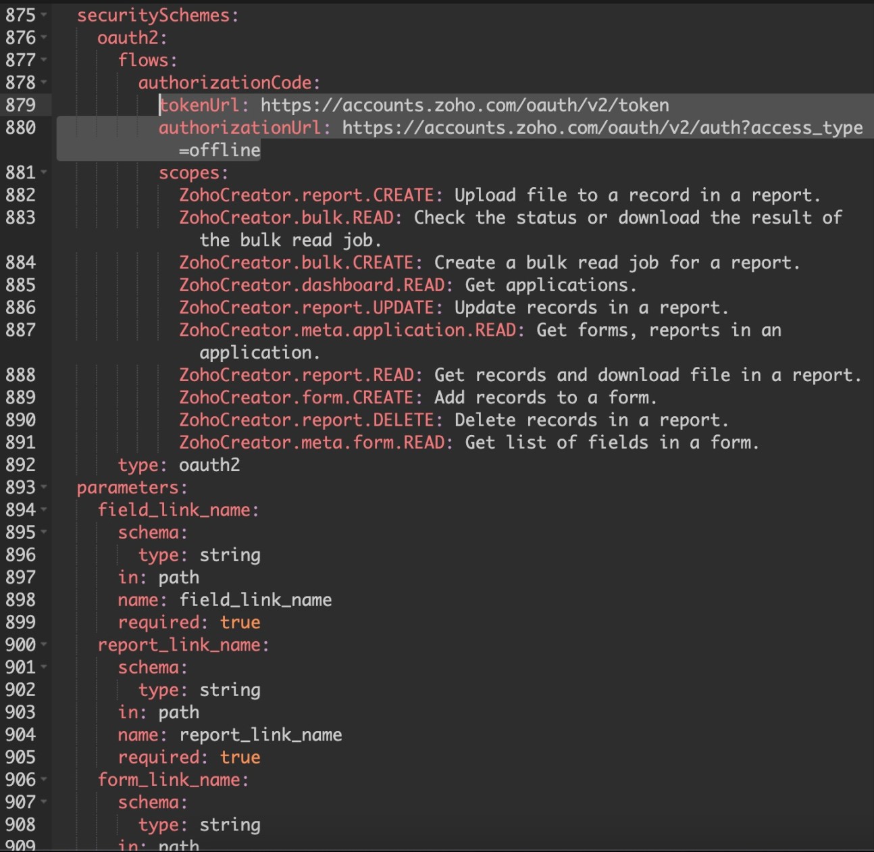Collapse the parameters block arrow on line 893
The height and width of the screenshot is (852, 874).
tap(44, 486)
